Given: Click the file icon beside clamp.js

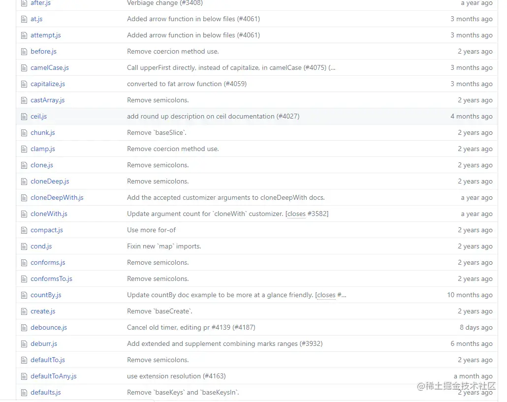Looking at the screenshot, I should (x=24, y=149).
